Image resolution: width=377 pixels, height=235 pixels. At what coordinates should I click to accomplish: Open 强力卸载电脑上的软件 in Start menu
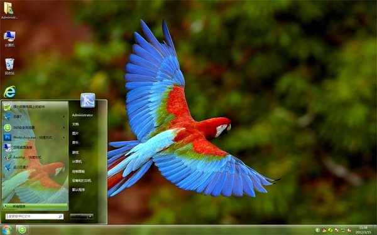tap(35, 107)
